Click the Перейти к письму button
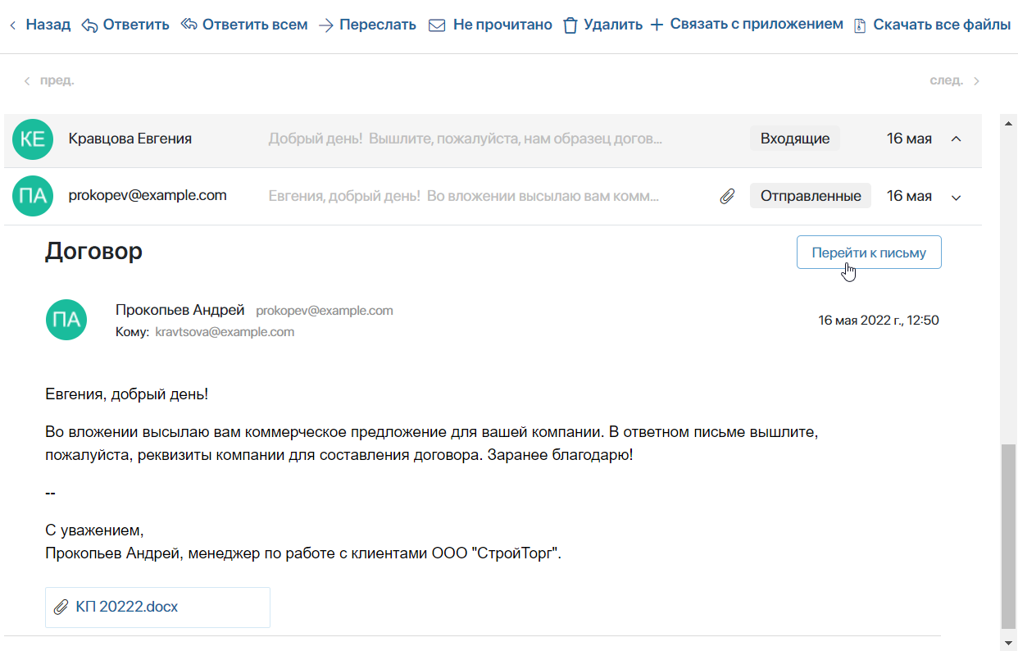Viewport: 1018px width, 651px height. 869,253
